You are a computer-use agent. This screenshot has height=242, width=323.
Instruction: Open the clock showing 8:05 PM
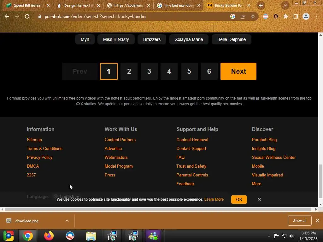coord(308,236)
